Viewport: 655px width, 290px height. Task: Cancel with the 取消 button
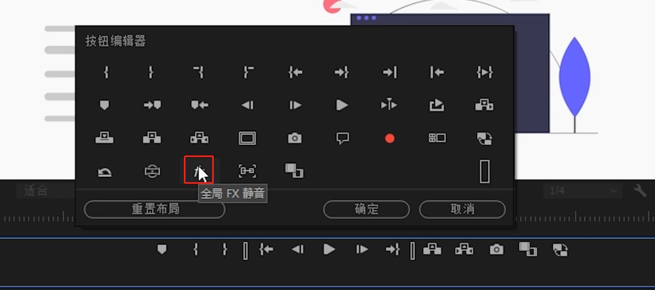click(x=462, y=209)
